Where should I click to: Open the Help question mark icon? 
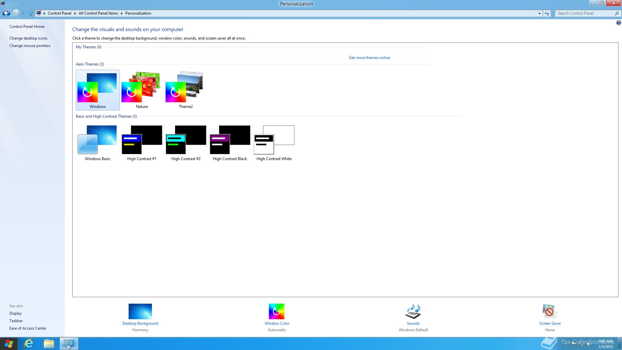pyautogui.click(x=618, y=23)
